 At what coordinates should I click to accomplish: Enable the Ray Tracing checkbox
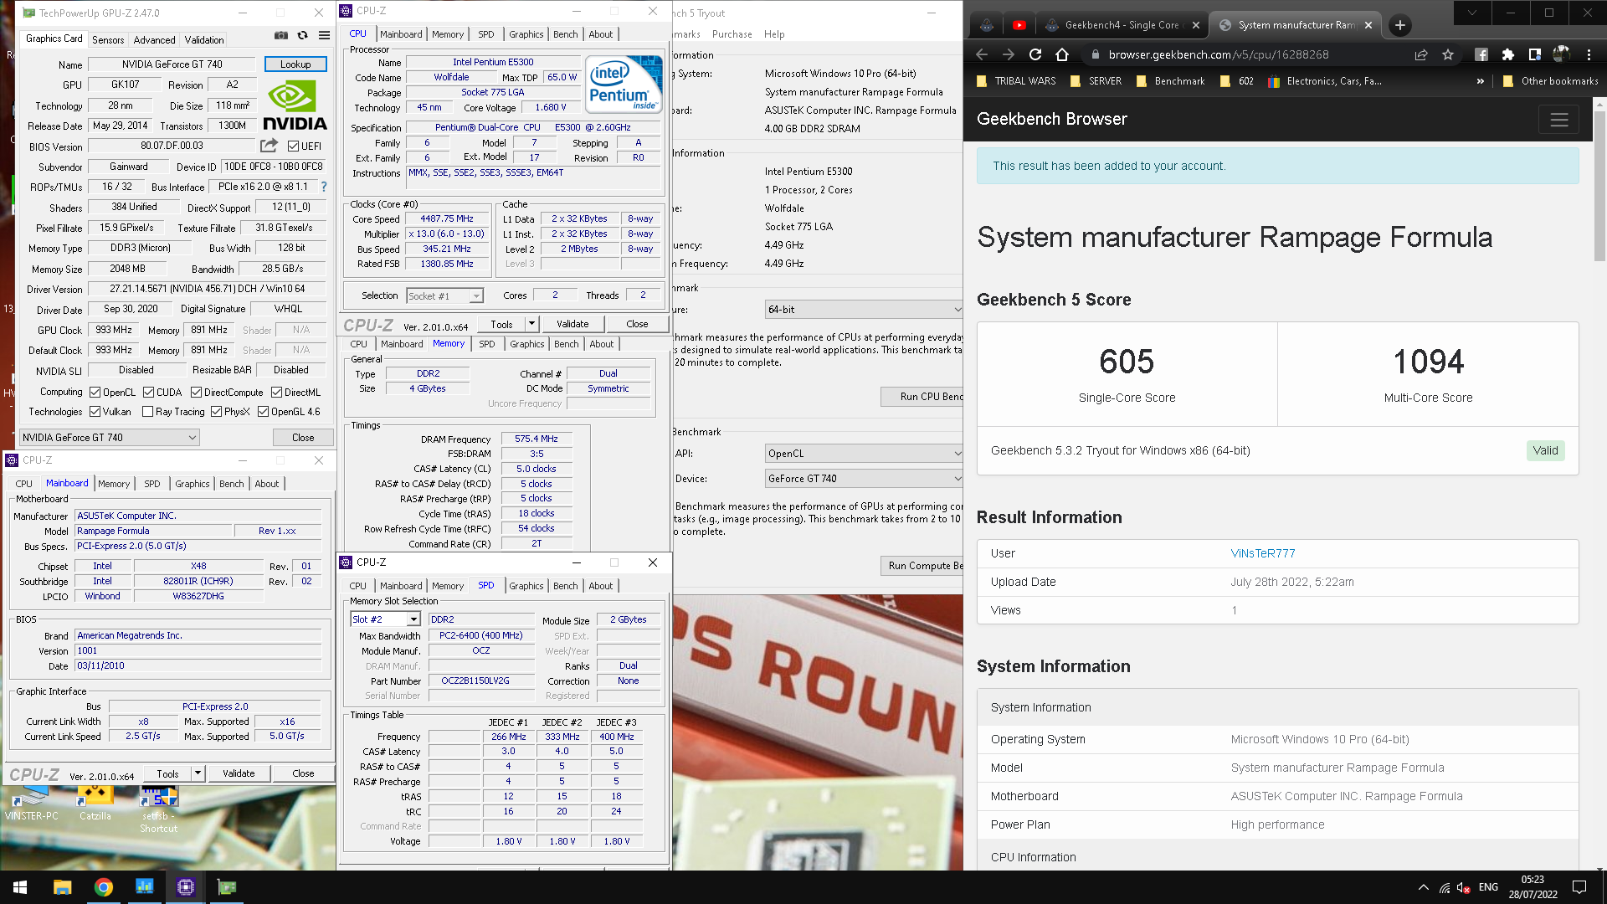click(x=147, y=412)
